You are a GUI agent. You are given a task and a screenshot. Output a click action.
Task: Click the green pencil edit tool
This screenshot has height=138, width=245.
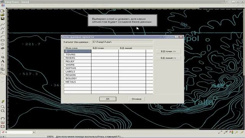[x=3, y=101]
